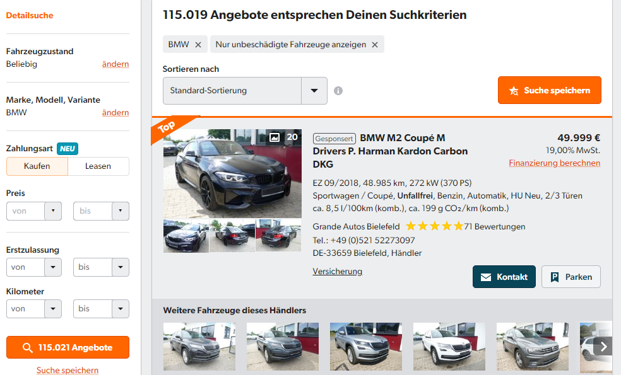
Task: Click the Kontakt button
Action: 504,277
